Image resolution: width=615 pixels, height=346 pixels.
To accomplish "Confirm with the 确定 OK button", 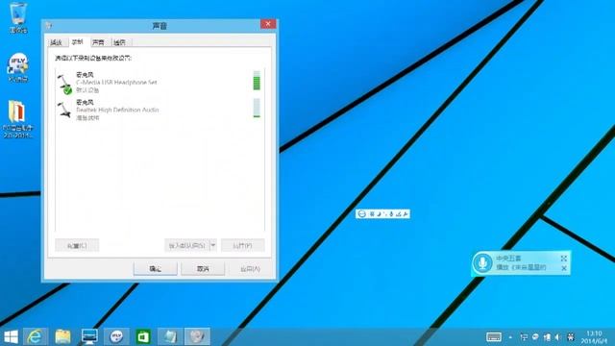I will (x=156, y=269).
